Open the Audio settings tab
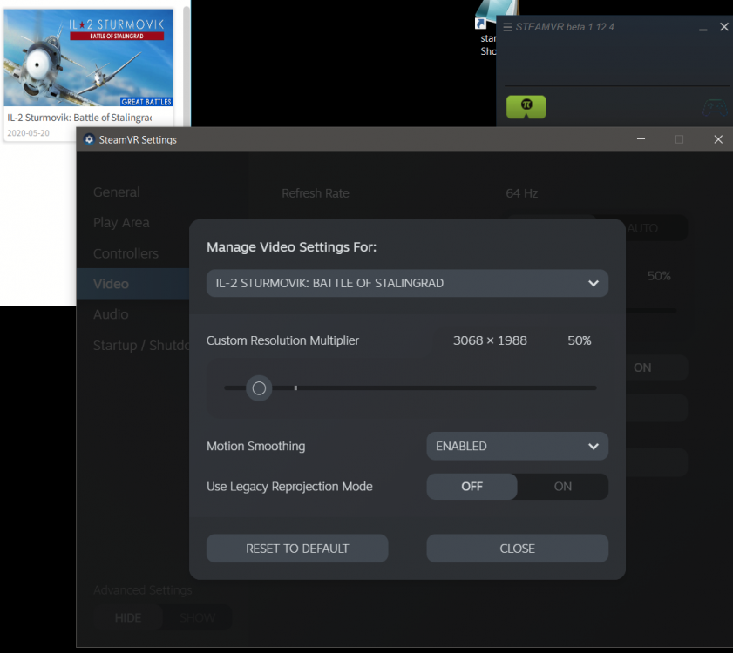Image resolution: width=733 pixels, height=653 pixels. (111, 314)
